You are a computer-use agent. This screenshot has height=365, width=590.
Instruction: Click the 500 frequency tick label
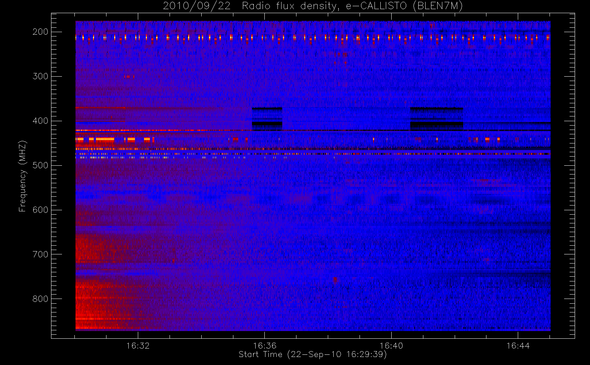pos(40,165)
